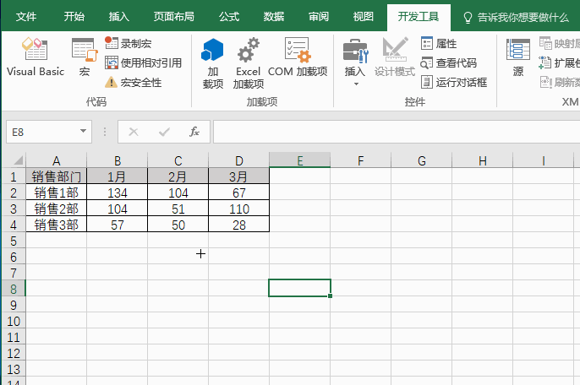The width and height of the screenshot is (580, 385).
Task: Open COM 加载项 dialog
Action: click(298, 57)
